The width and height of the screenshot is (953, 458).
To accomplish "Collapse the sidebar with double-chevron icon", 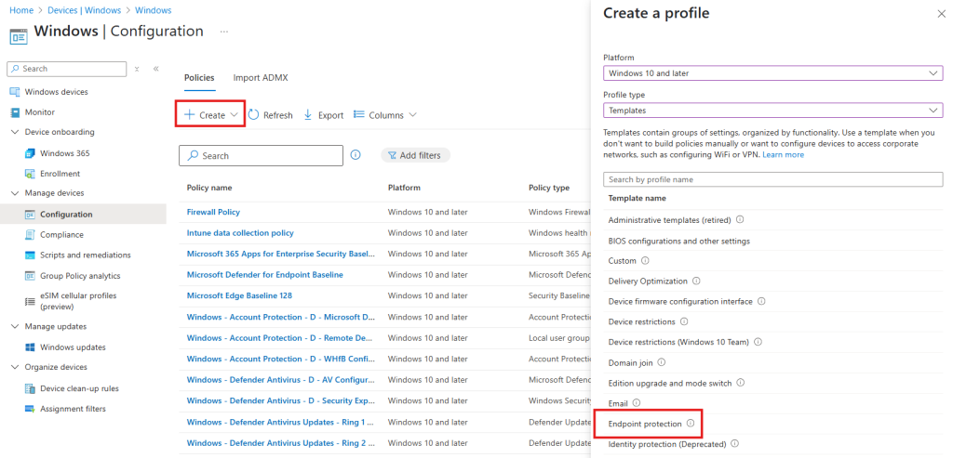I will click(156, 69).
